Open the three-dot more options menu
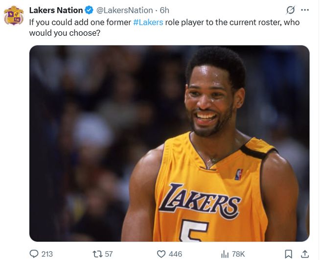This screenshot has width=323, height=260. click(305, 10)
